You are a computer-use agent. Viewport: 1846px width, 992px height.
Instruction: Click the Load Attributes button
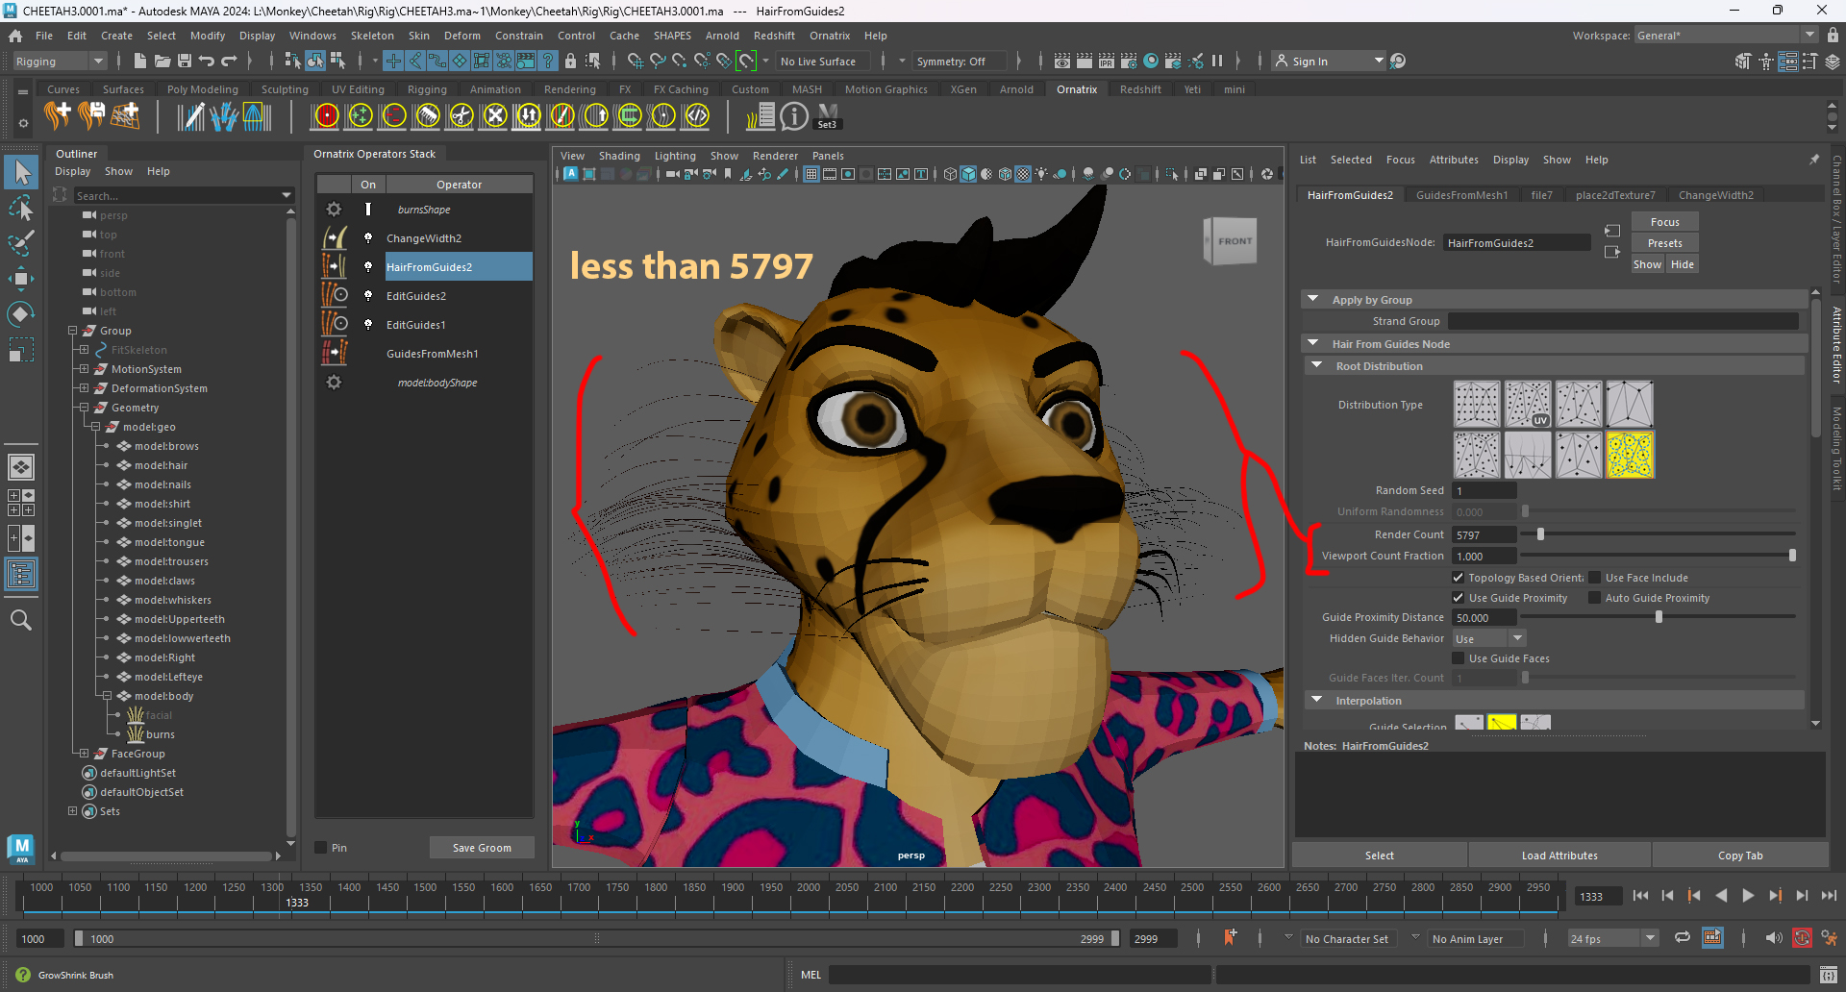pyautogui.click(x=1559, y=856)
